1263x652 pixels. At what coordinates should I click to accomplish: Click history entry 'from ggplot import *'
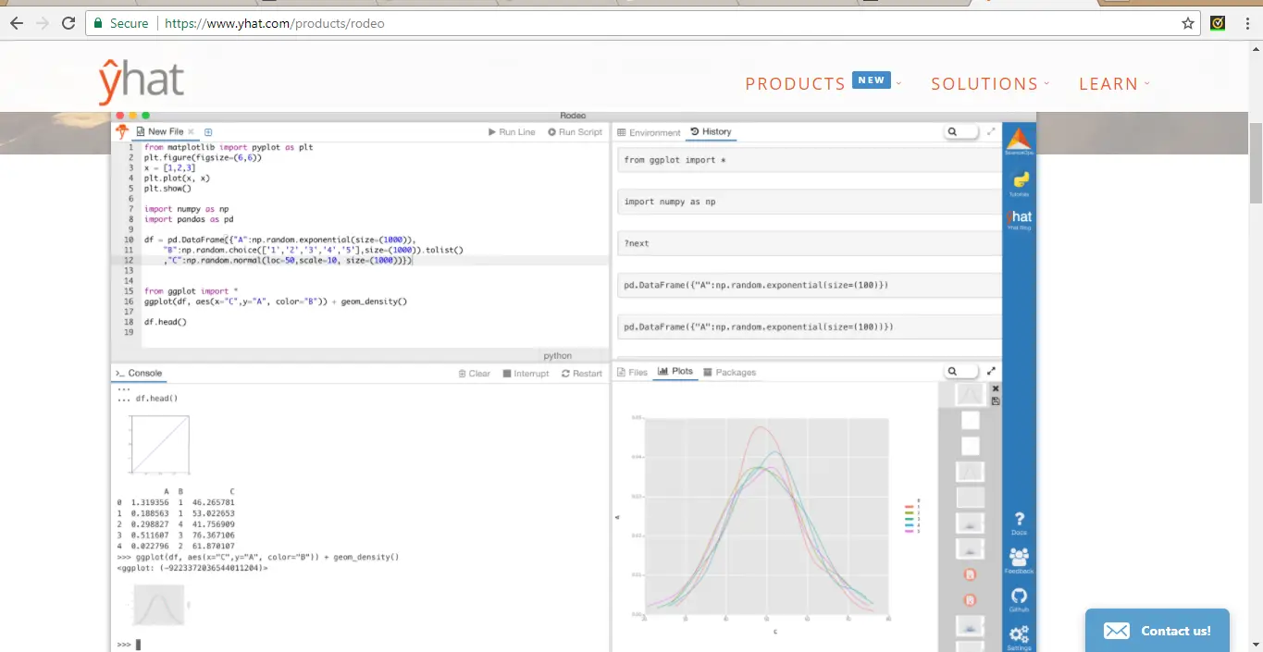[x=810, y=160]
